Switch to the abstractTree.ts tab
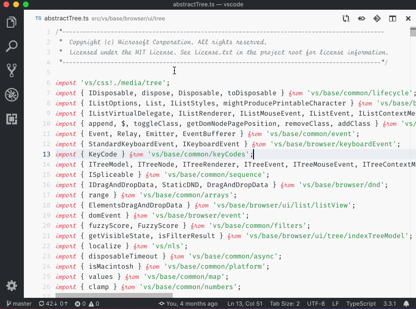 [x=66, y=18]
